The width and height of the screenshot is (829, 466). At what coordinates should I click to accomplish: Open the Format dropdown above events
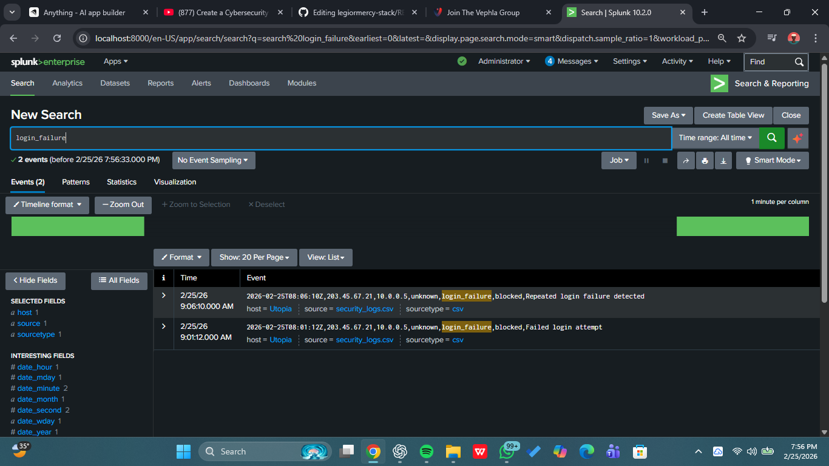tap(181, 257)
